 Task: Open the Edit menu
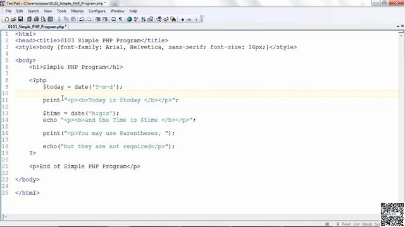click(x=20, y=11)
